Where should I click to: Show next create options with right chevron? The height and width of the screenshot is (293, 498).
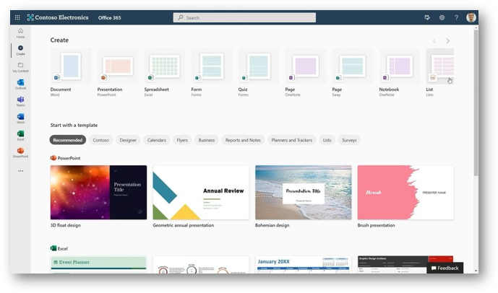(448, 41)
